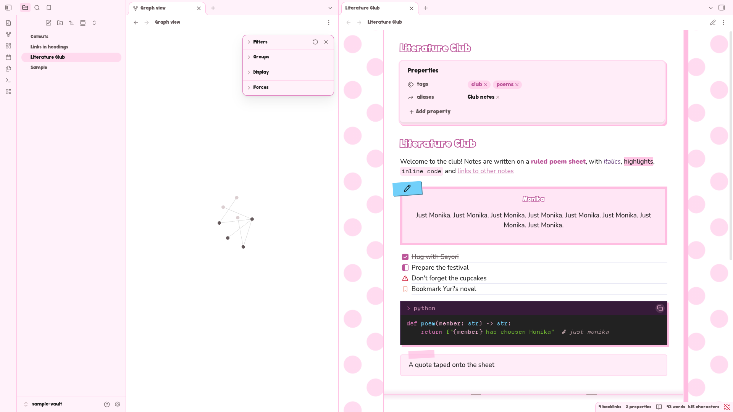Toggle reading view book icon in status bar
The width and height of the screenshot is (733, 412).
[x=659, y=407]
